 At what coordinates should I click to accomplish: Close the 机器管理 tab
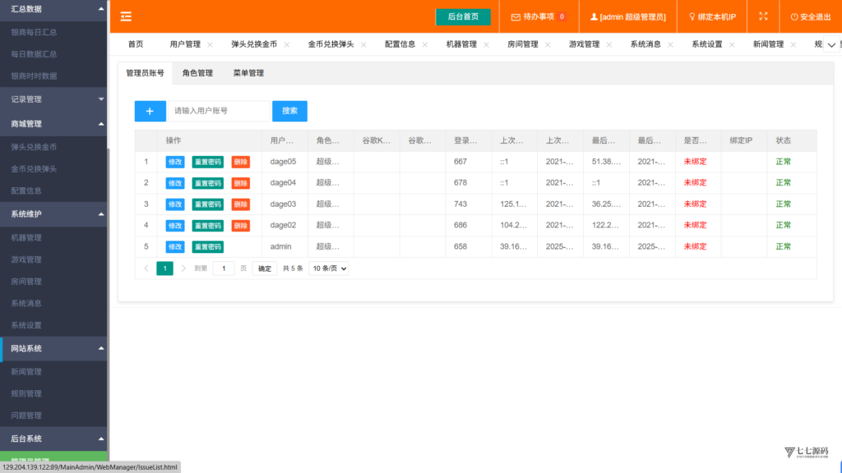click(x=486, y=44)
